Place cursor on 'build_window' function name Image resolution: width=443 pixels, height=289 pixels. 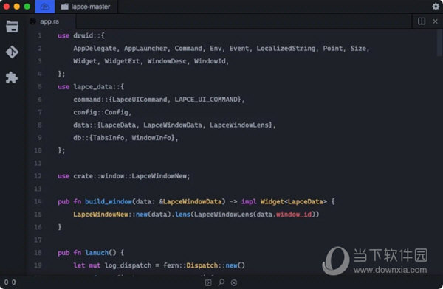coord(109,201)
